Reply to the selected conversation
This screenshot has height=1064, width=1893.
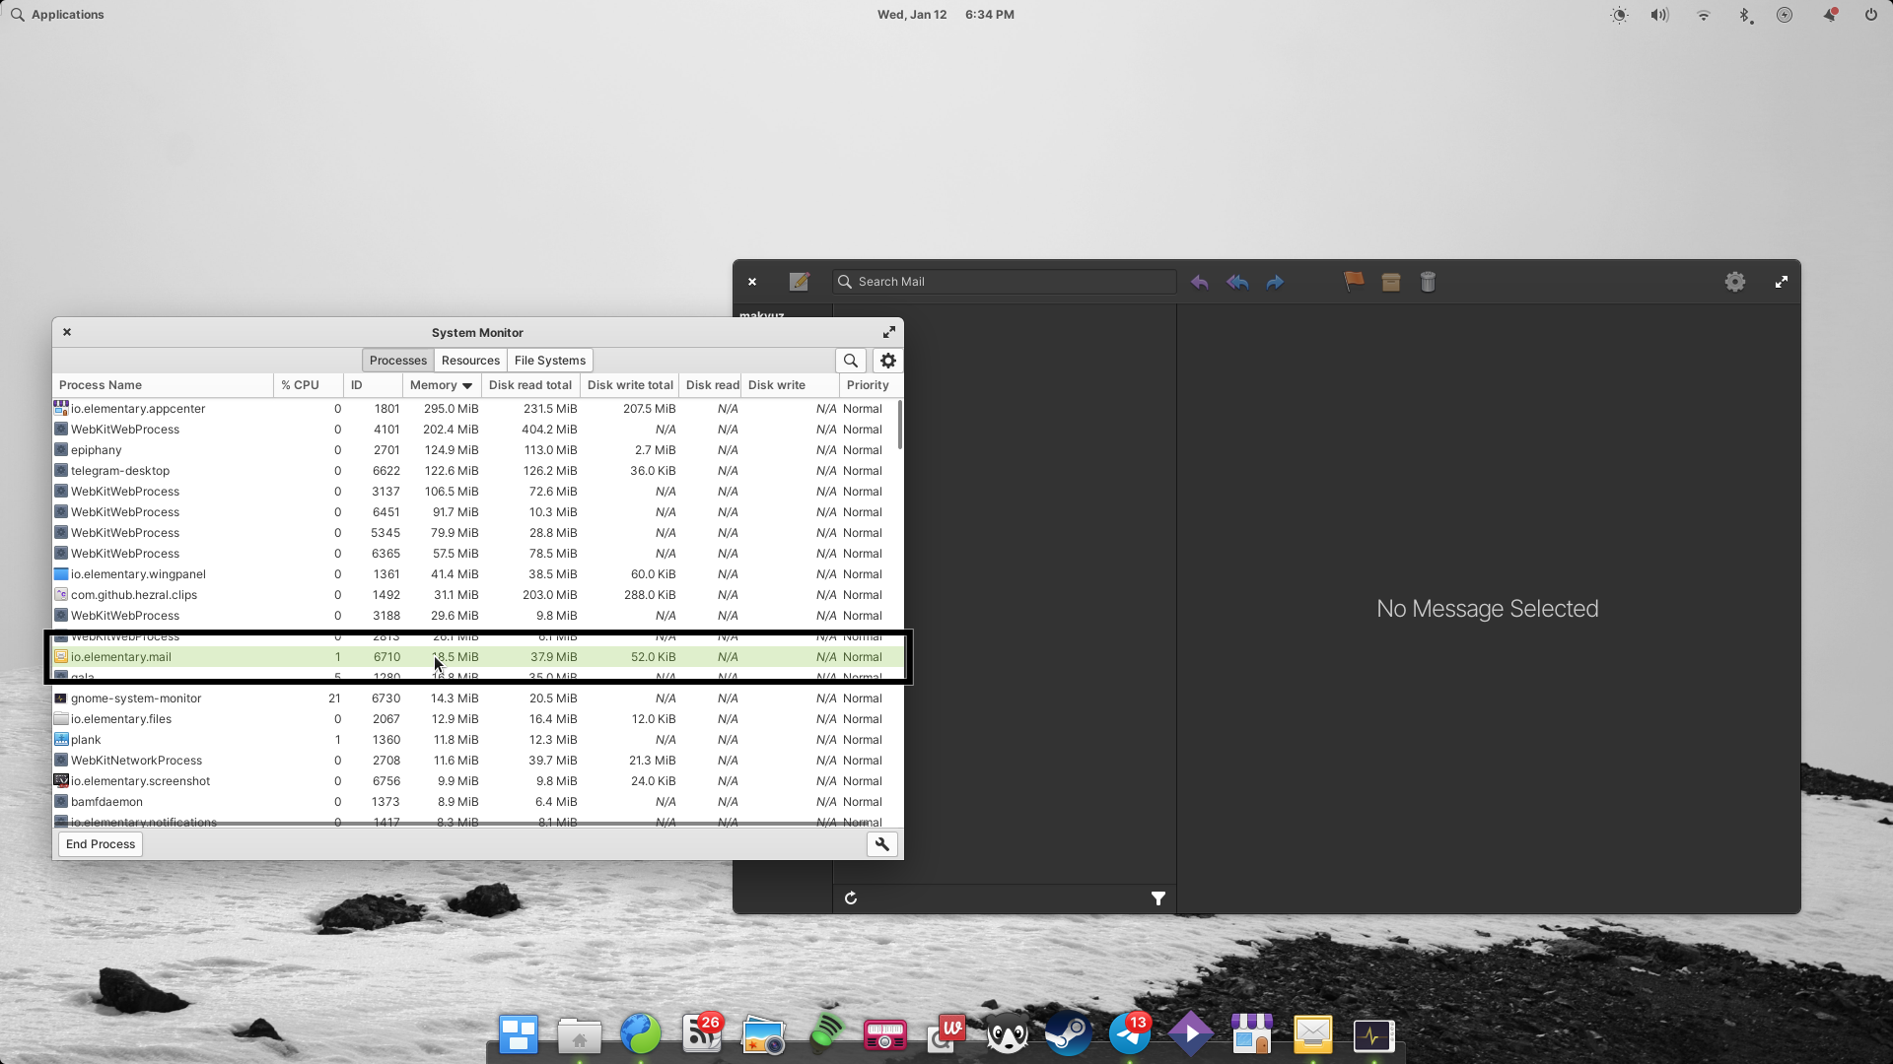1200,282
